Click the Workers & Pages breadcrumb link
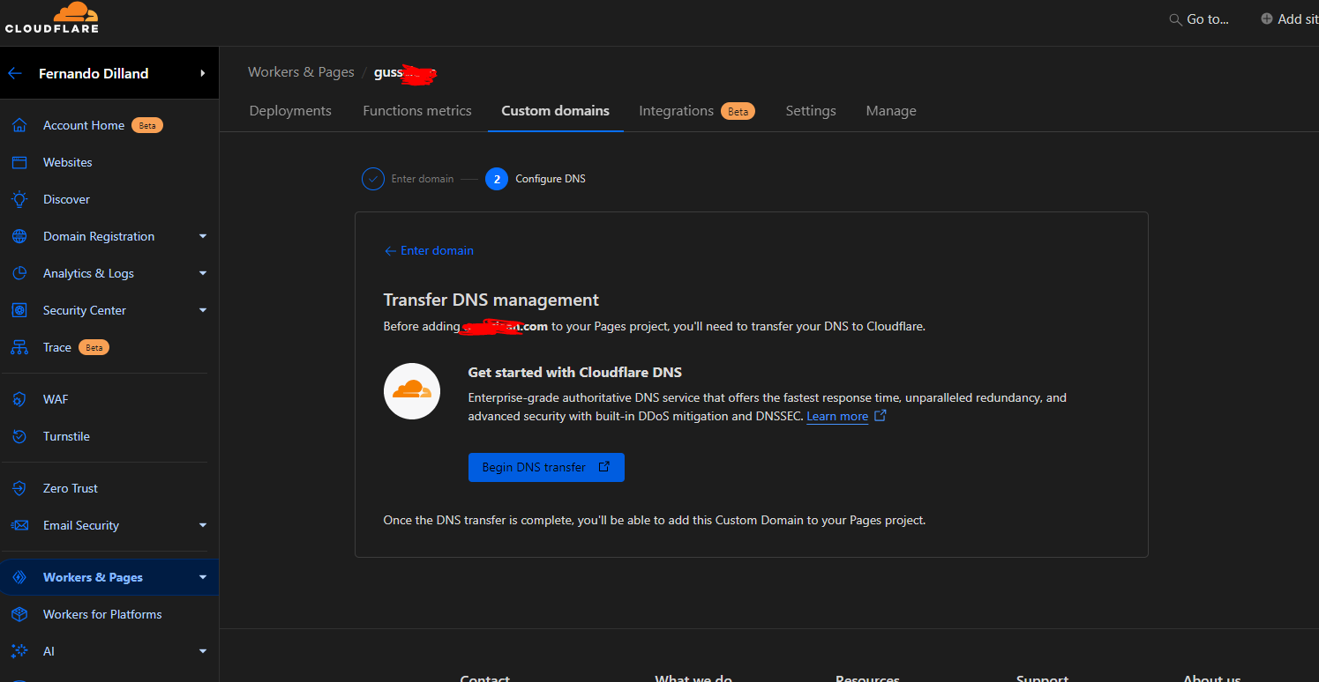Image resolution: width=1319 pixels, height=682 pixels. coord(301,72)
